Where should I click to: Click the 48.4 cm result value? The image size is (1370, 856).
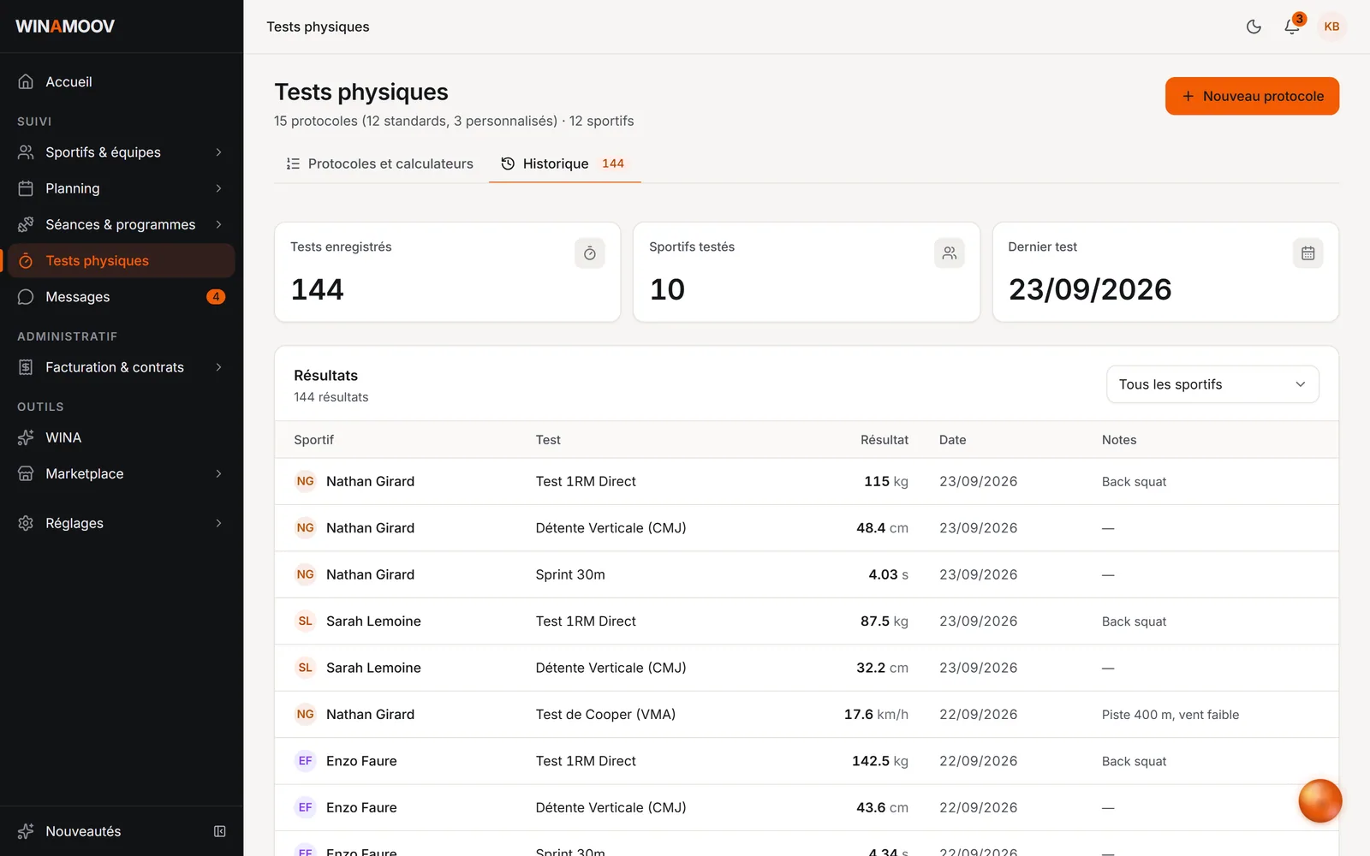(x=882, y=528)
